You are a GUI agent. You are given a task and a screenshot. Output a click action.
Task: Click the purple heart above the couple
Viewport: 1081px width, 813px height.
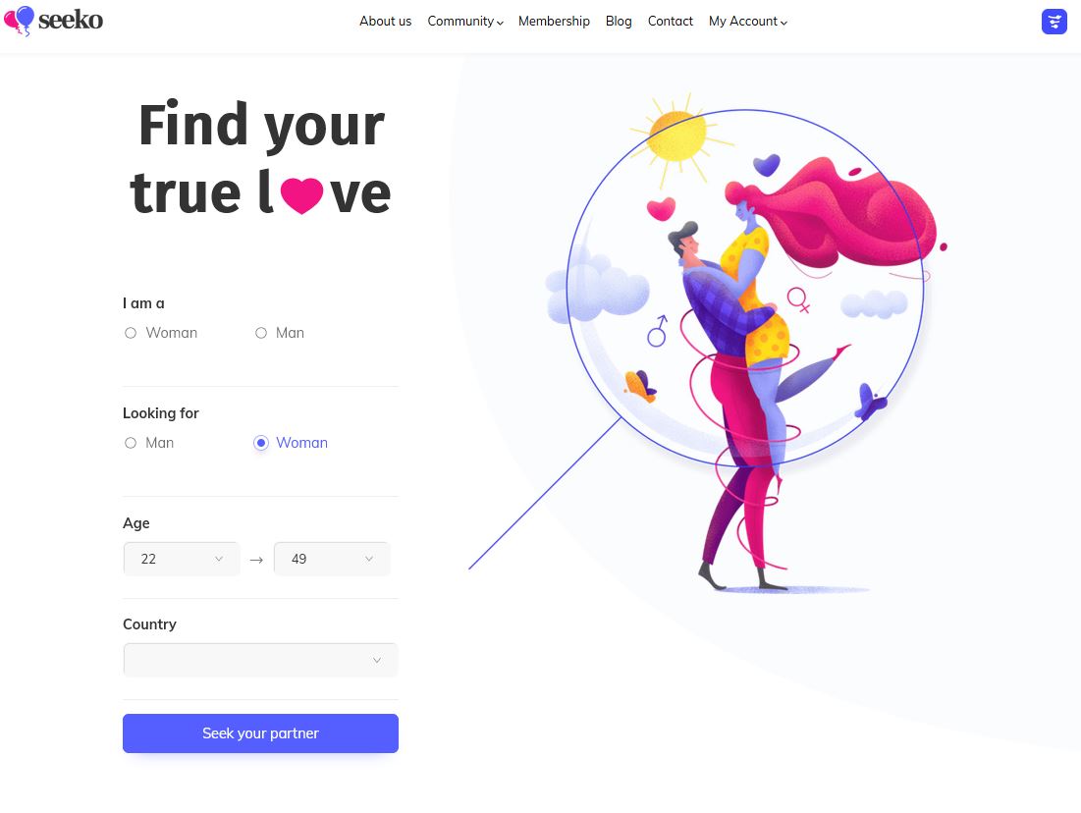766,165
